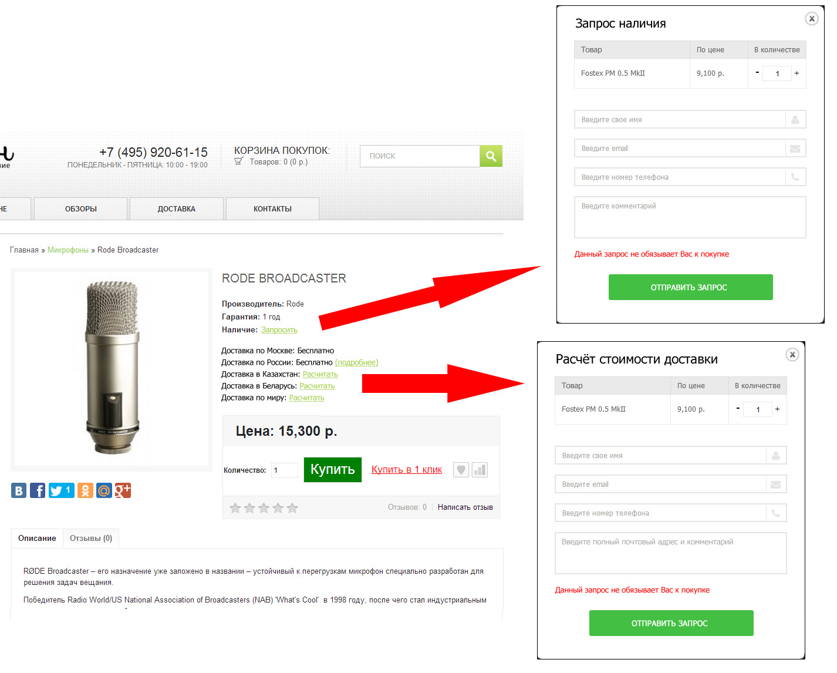This screenshot has width=837, height=673.
Task: Switch to the Отзывы (0) tab
Action: (91, 539)
